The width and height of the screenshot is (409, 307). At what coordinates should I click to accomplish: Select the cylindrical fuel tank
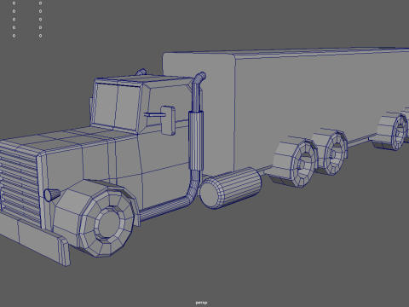(230, 188)
